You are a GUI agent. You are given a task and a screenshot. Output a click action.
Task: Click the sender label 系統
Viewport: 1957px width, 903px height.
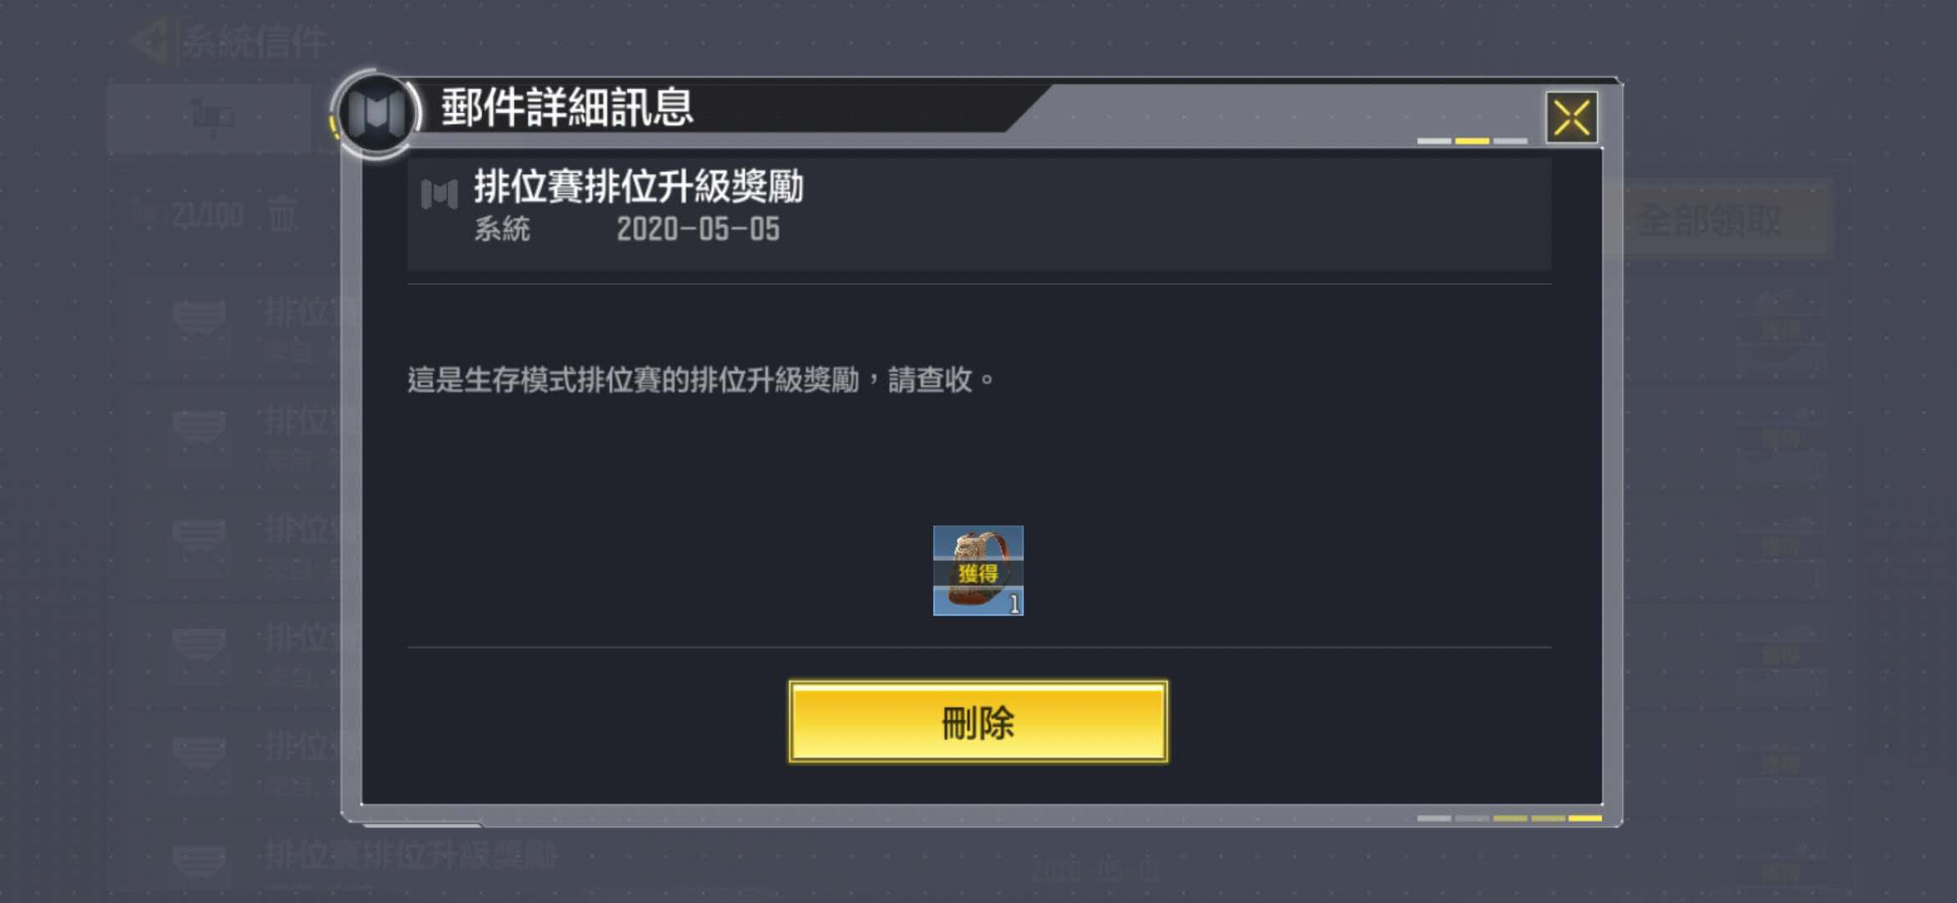point(502,229)
